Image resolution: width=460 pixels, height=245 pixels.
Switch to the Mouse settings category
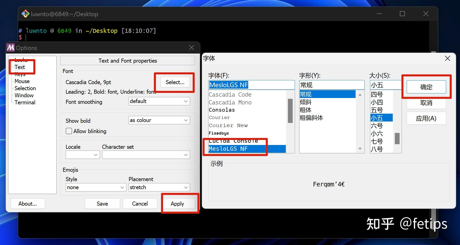(x=22, y=81)
